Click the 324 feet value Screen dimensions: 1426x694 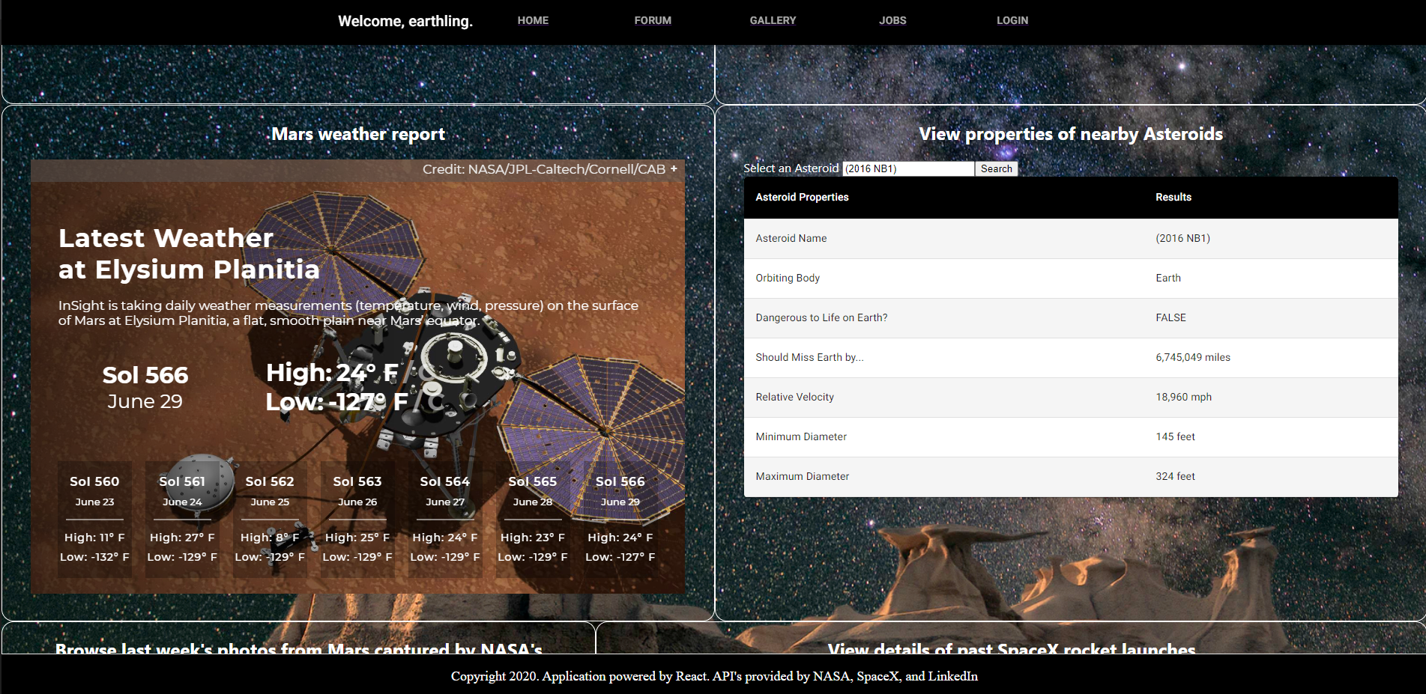(x=1175, y=476)
